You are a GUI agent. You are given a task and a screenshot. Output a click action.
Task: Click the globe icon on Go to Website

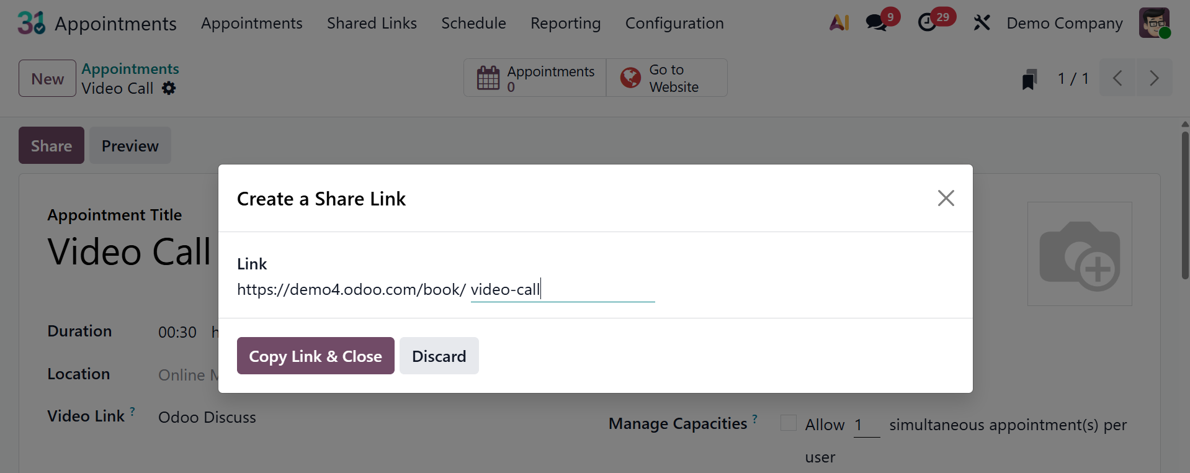[630, 78]
